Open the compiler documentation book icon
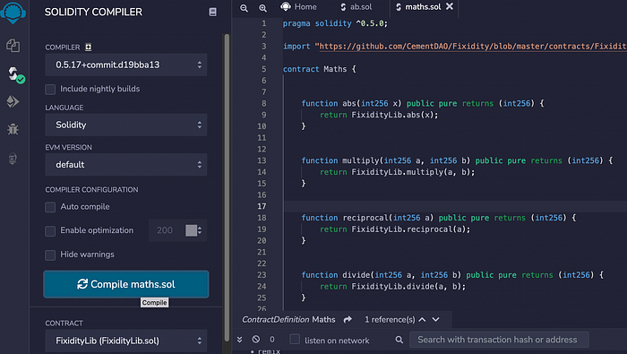The height and width of the screenshot is (354, 627). click(213, 12)
